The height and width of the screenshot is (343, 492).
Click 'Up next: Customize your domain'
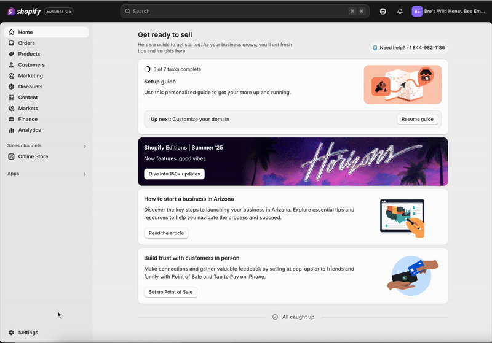190,119
